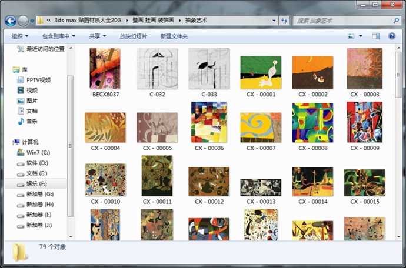This screenshot has height=268, width=406.
Task: Select 壁画 挂画 装饰画 breadcrumb in the path
Action: [x=153, y=20]
